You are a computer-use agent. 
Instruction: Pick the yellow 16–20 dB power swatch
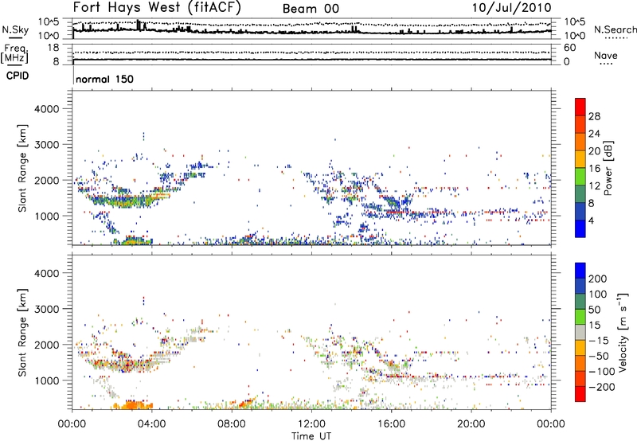(x=580, y=159)
